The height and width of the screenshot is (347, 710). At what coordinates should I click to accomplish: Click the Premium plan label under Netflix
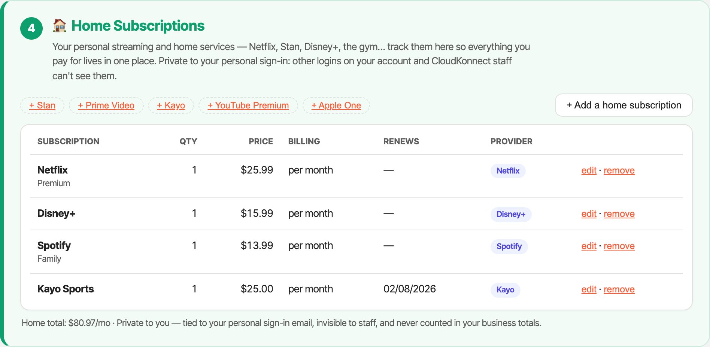pos(54,183)
